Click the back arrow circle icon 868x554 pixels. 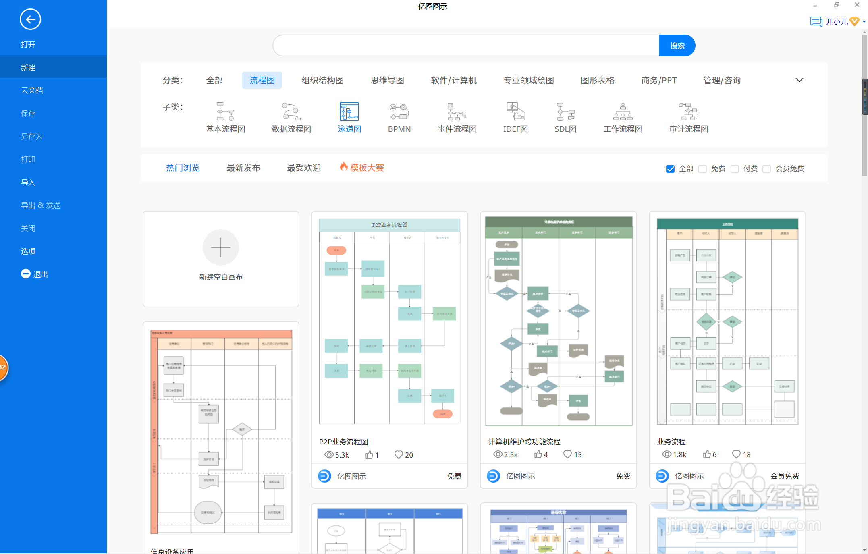30,19
